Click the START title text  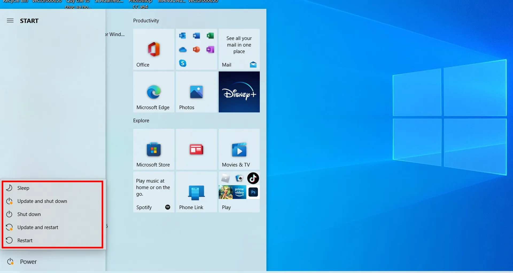click(29, 21)
